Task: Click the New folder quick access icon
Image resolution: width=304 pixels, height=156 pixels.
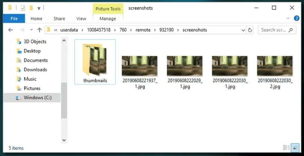Action: coord(31,8)
